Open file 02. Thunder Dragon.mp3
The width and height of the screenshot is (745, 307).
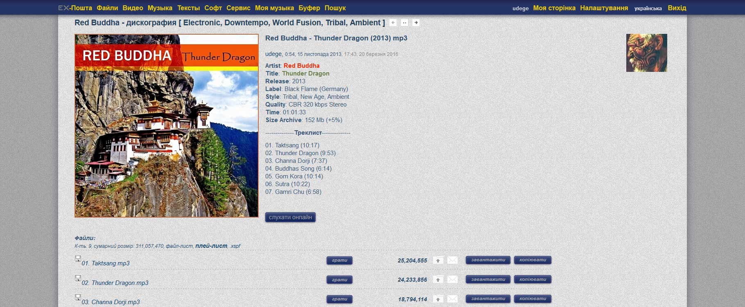[115, 283]
